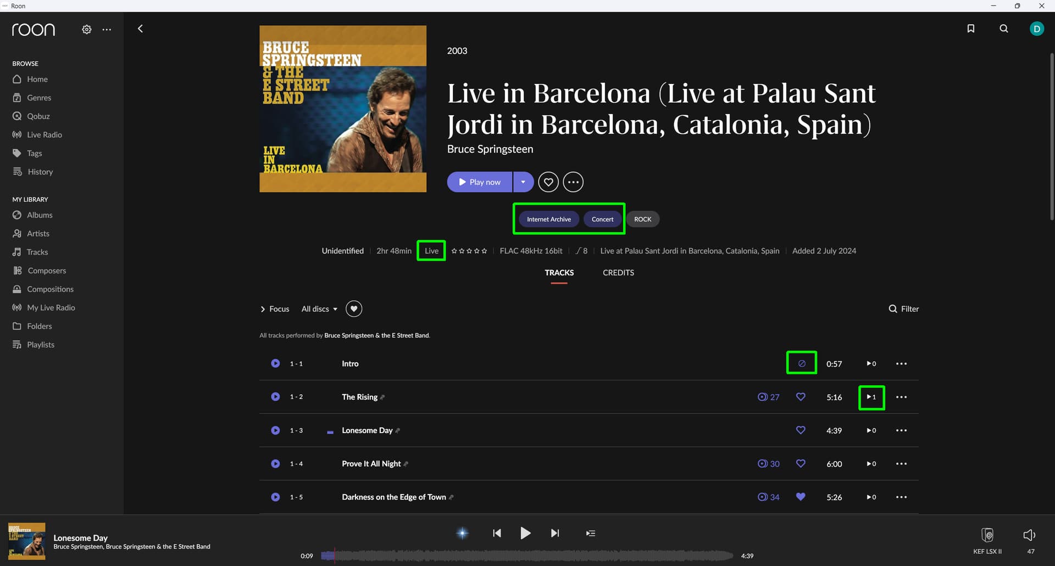
Task: Expand Play now dropdown arrow
Action: coord(523,182)
